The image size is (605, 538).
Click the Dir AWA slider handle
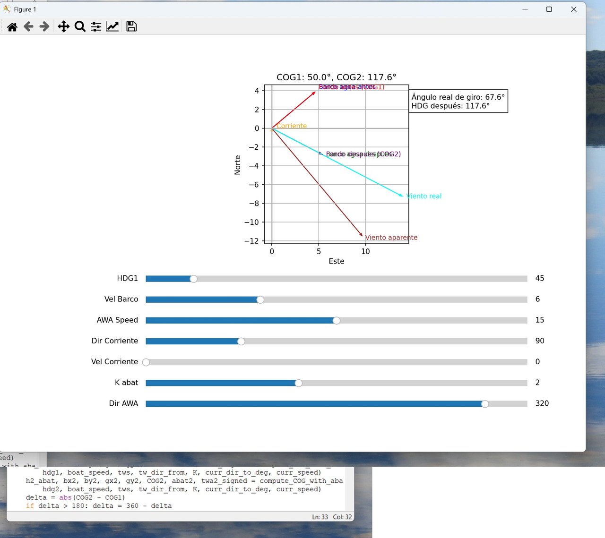(485, 403)
